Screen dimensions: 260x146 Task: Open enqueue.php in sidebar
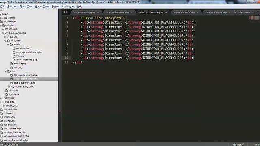[x=23, y=48]
